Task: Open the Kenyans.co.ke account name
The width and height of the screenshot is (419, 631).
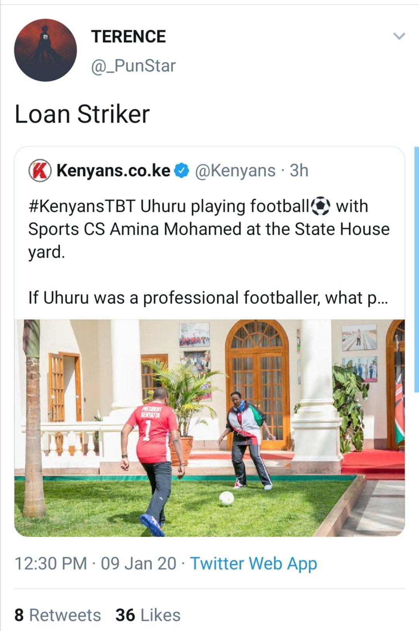Action: 114,170
